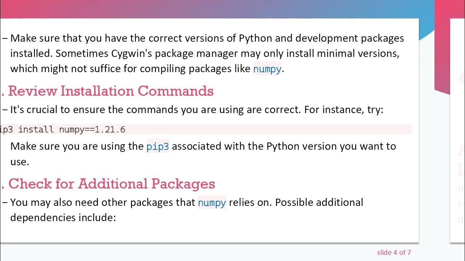Click the bullet dash before "You may also"

[5, 202]
